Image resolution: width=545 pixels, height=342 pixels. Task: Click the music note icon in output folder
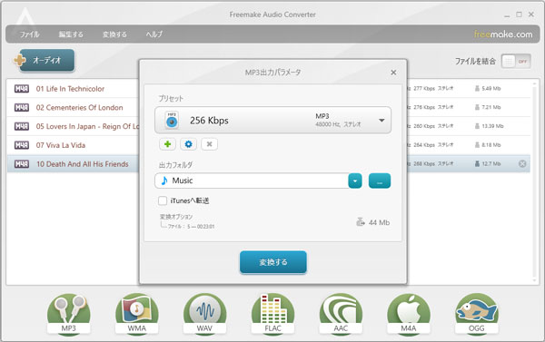pyautogui.click(x=164, y=181)
